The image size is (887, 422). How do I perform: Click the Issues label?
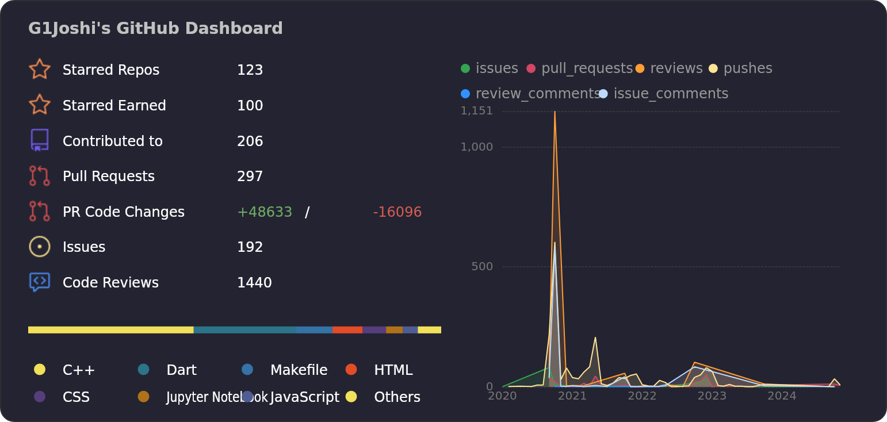tap(84, 247)
